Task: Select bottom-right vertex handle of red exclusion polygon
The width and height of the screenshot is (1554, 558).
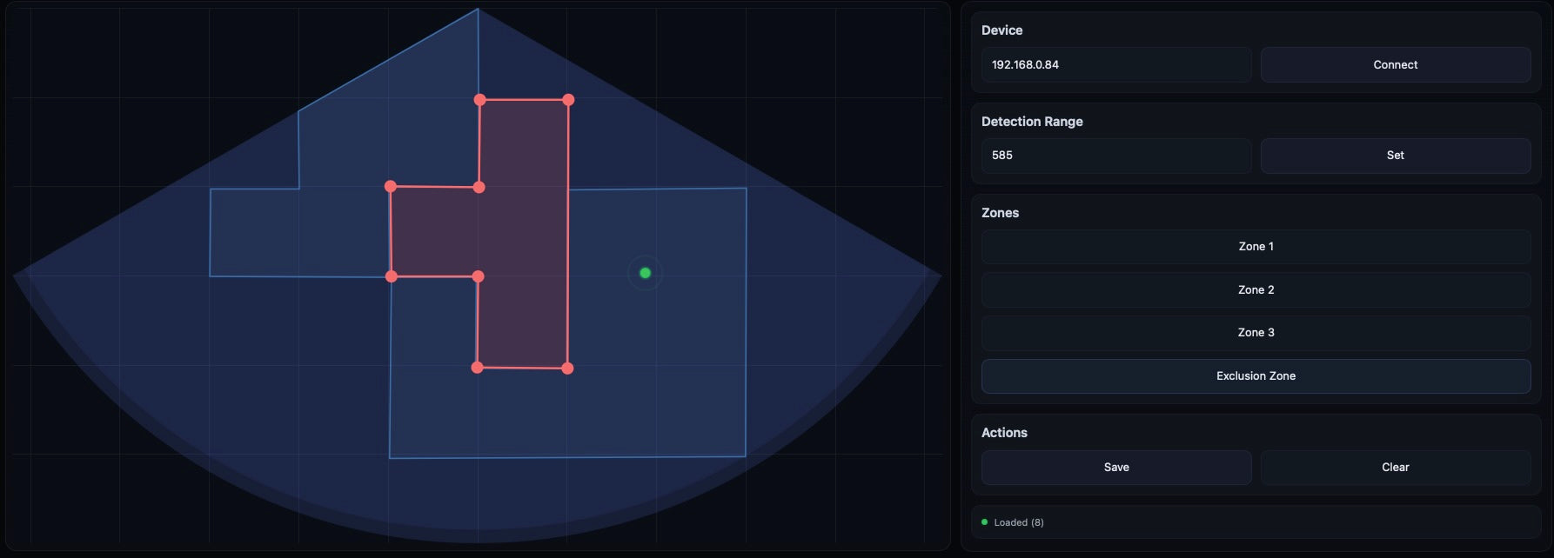Action: pos(567,369)
